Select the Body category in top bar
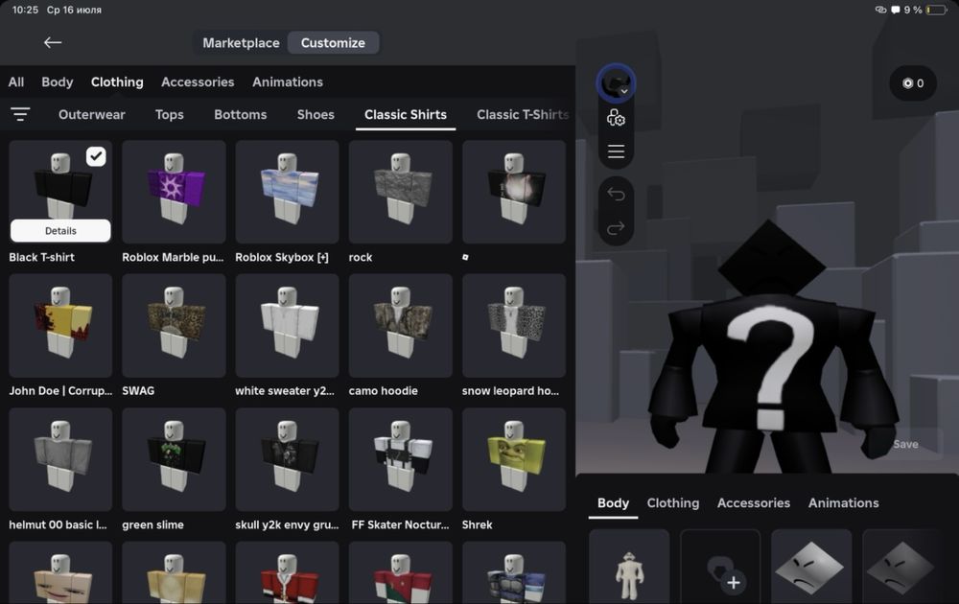 click(x=58, y=81)
